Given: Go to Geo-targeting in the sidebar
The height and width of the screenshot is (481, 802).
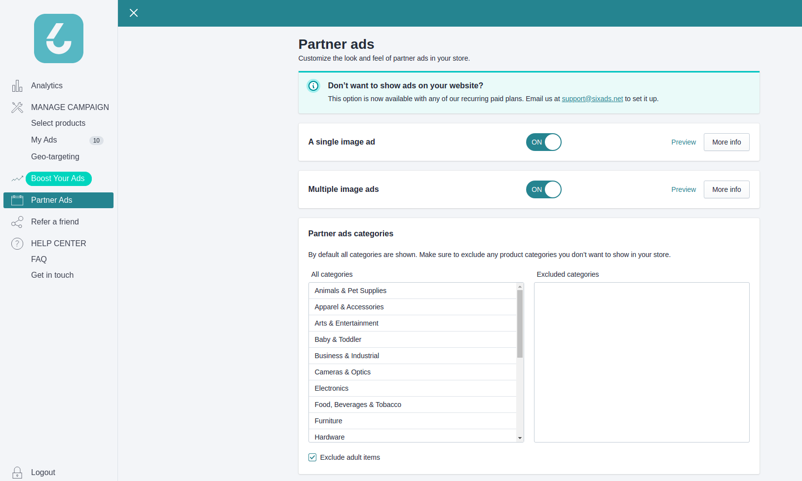Looking at the screenshot, I should coord(55,157).
